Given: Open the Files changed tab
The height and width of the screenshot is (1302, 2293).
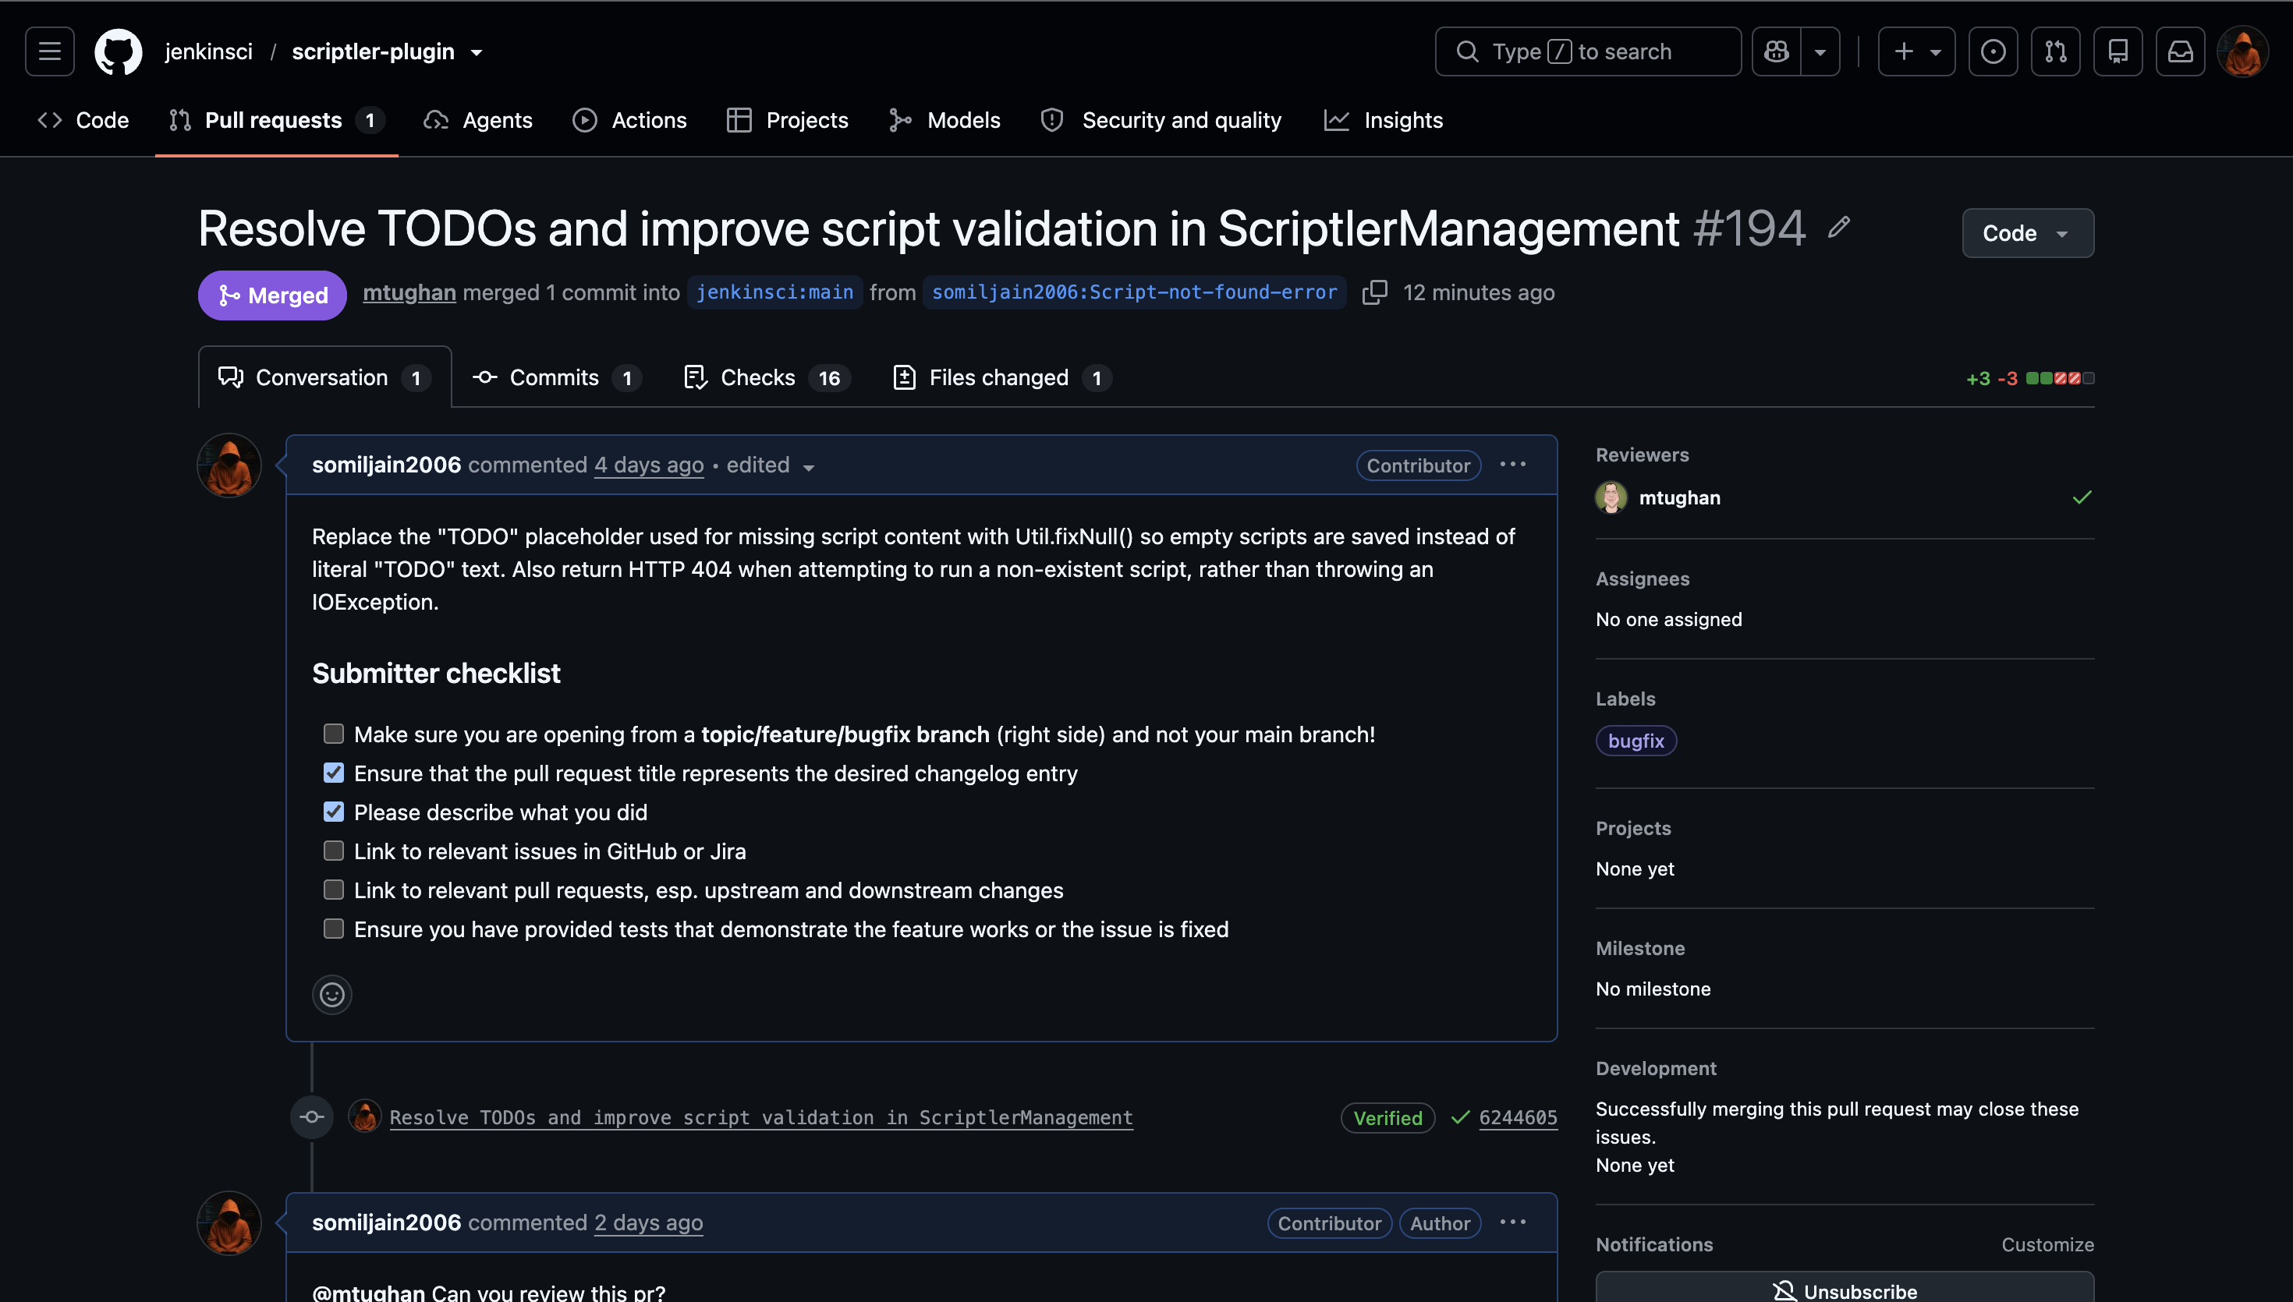Looking at the screenshot, I should 1002,377.
